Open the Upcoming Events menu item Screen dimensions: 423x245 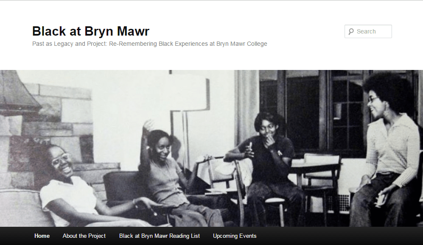tap(235, 236)
